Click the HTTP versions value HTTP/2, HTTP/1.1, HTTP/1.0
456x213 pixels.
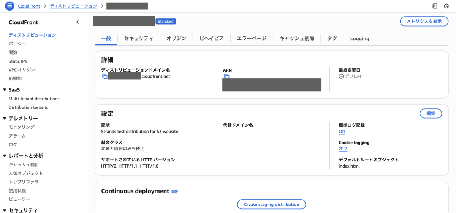coord(130,166)
